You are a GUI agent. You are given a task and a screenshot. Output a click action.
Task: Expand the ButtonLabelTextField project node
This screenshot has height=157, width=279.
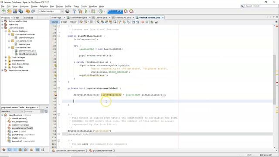click(x=2, y=21)
